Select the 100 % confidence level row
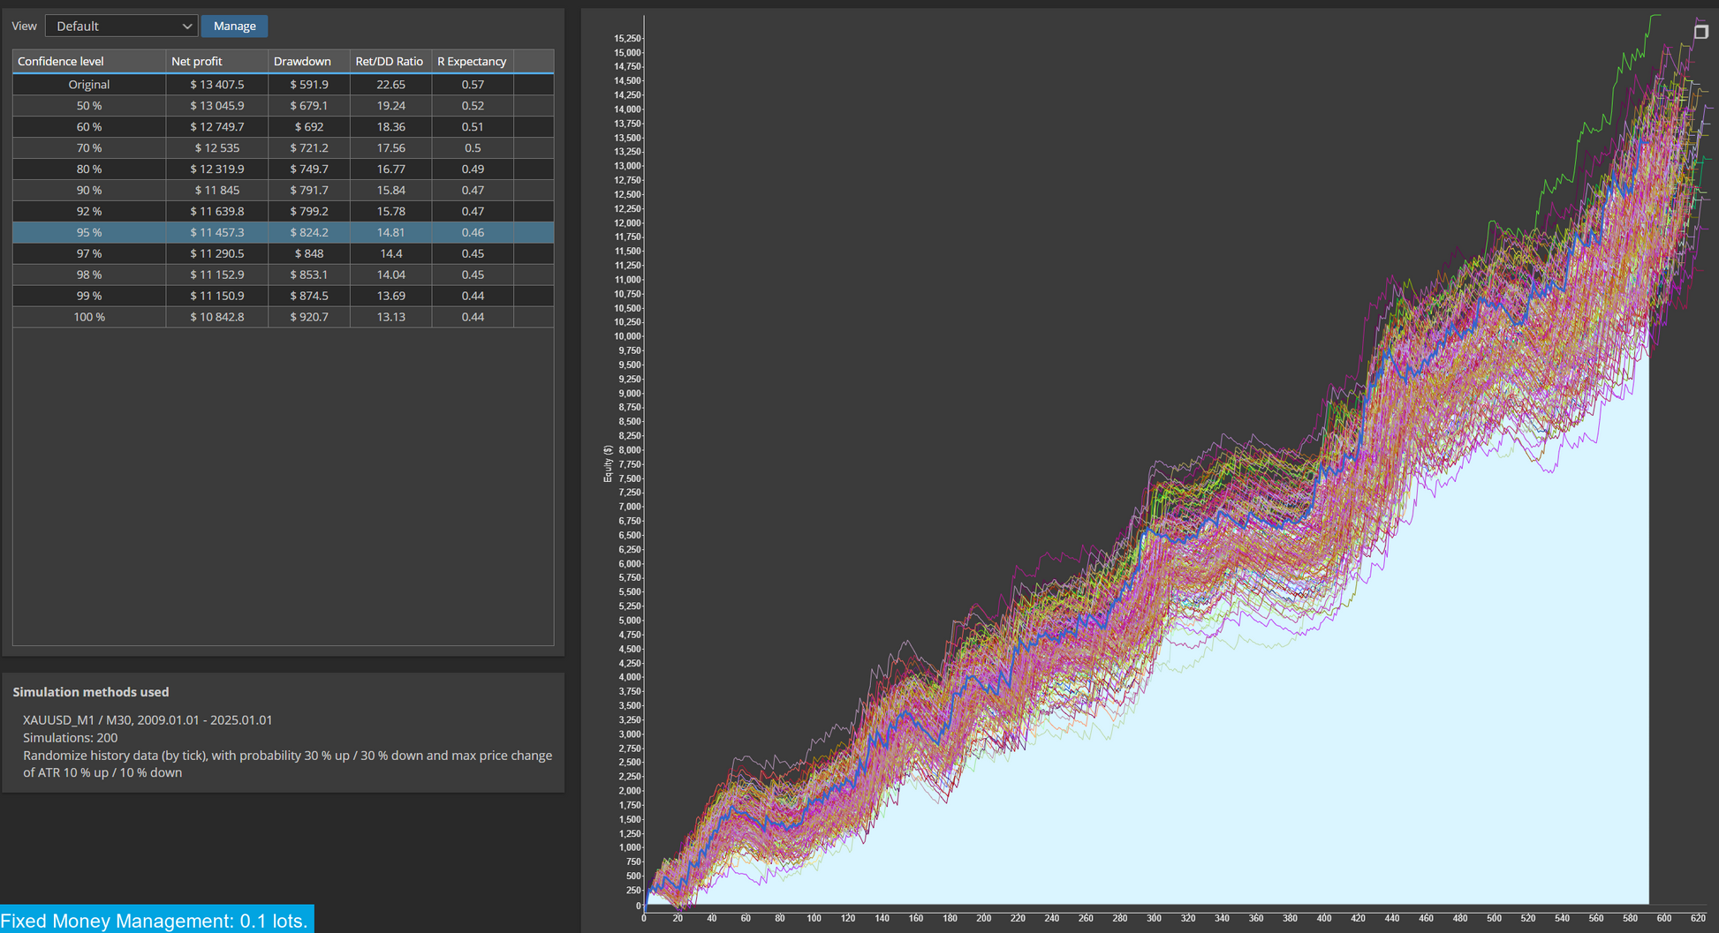1719x933 pixels. coord(283,318)
